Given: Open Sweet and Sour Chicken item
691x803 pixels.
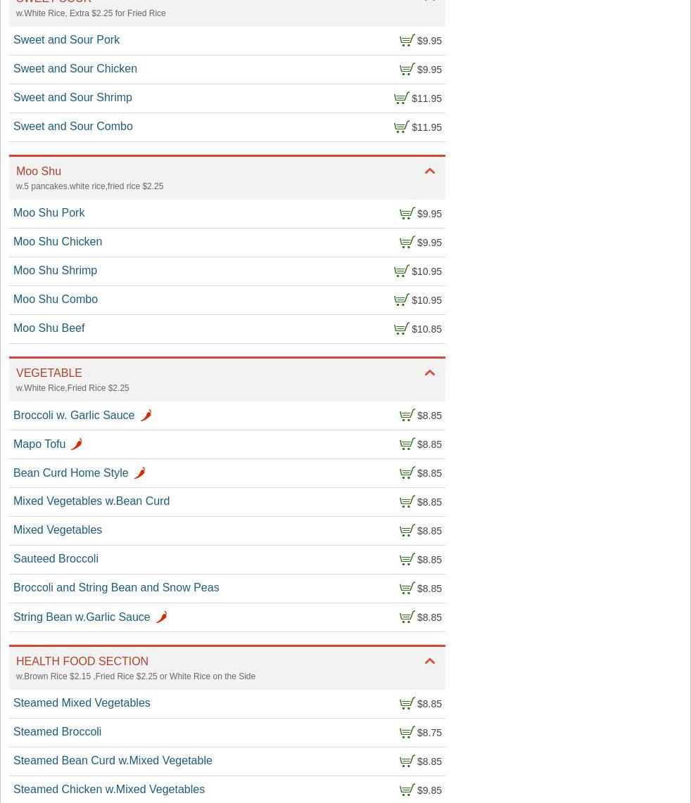Looking at the screenshot, I should tap(75, 69).
